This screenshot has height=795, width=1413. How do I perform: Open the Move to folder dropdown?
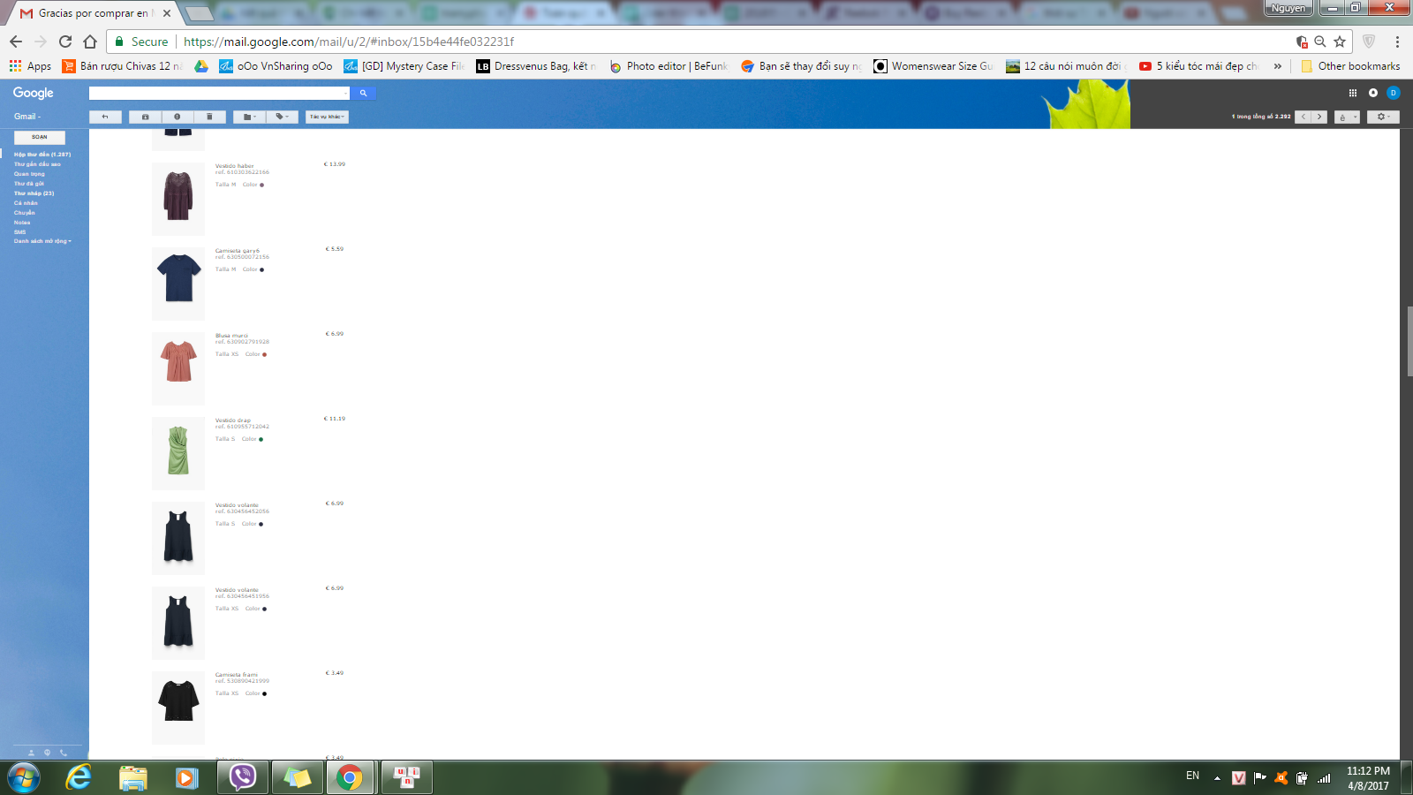[250, 117]
